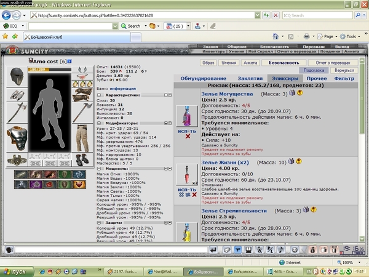Drop Зелье Жизни with the red X

click(x=194, y=195)
